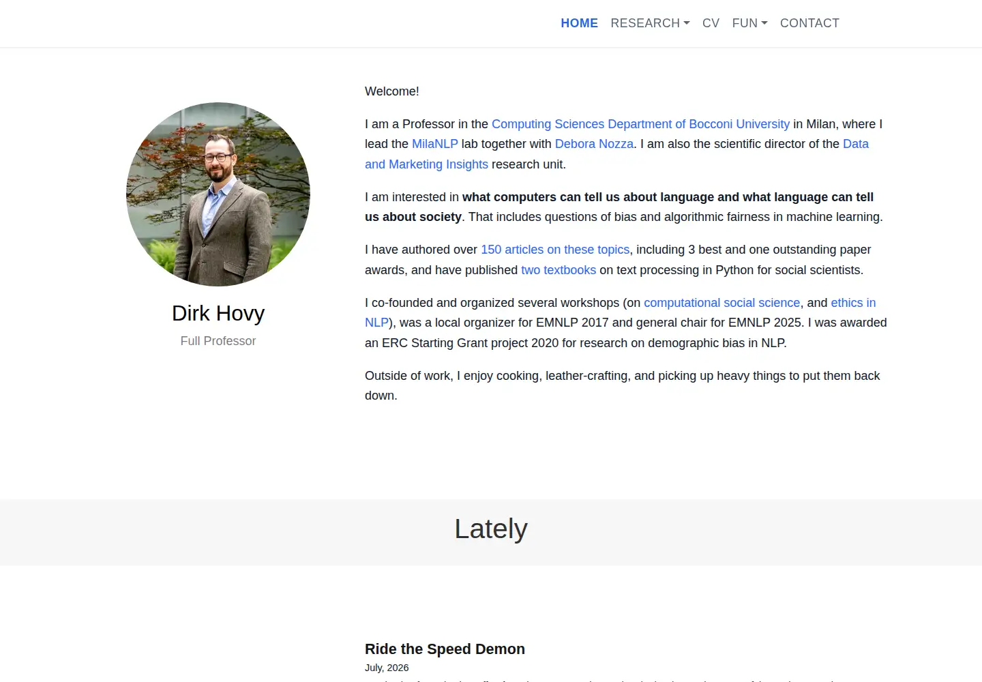This screenshot has height=682, width=982.
Task: Open the 150 articles on these topics link
Action: (555, 250)
